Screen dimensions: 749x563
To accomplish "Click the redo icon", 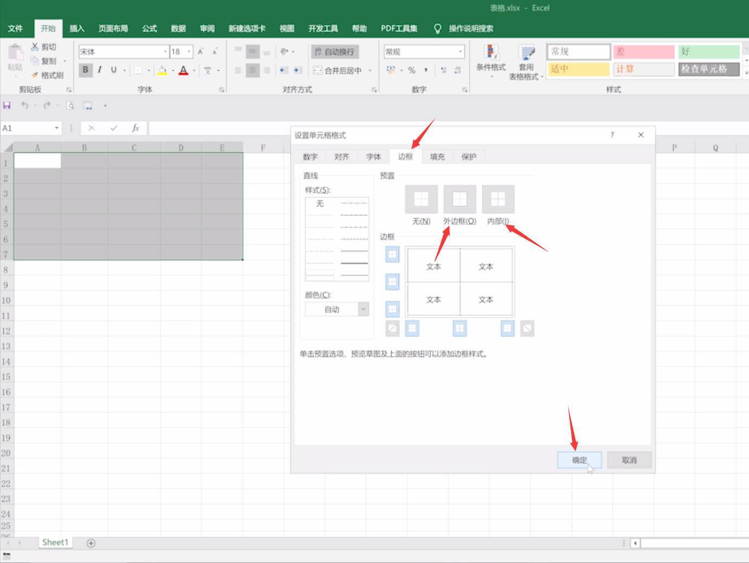I will (47, 105).
